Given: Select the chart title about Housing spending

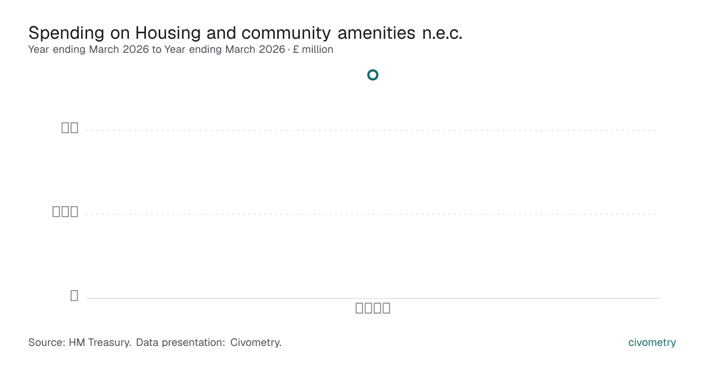Looking at the screenshot, I should point(245,32).
